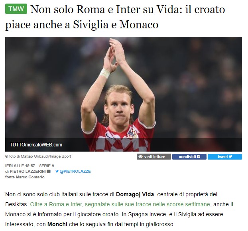Viewport: 248px width, 231px height.
Task: Click the green TMW badge
Action: click(x=16, y=9)
